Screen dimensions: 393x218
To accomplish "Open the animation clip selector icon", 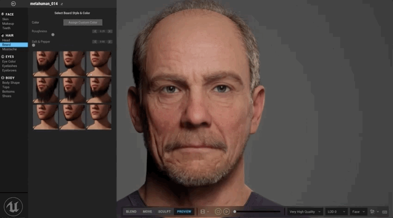I will (203, 212).
